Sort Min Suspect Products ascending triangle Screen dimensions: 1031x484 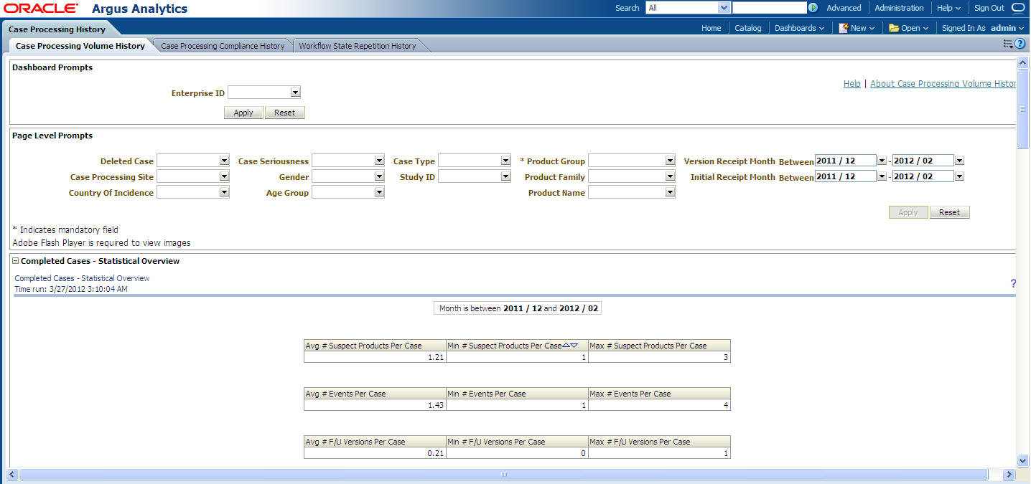pyautogui.click(x=566, y=346)
